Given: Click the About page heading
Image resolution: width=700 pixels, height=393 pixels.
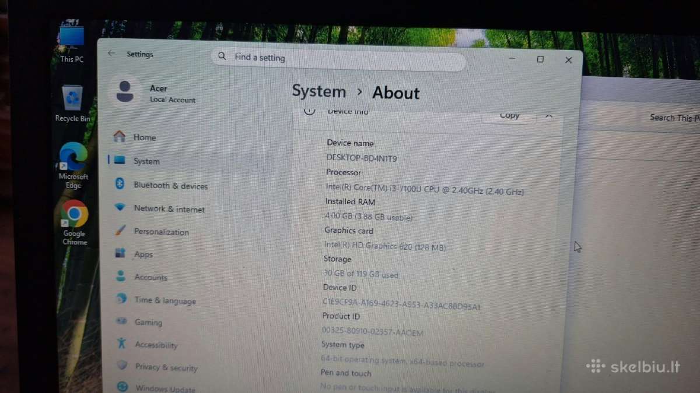Looking at the screenshot, I should [x=396, y=93].
